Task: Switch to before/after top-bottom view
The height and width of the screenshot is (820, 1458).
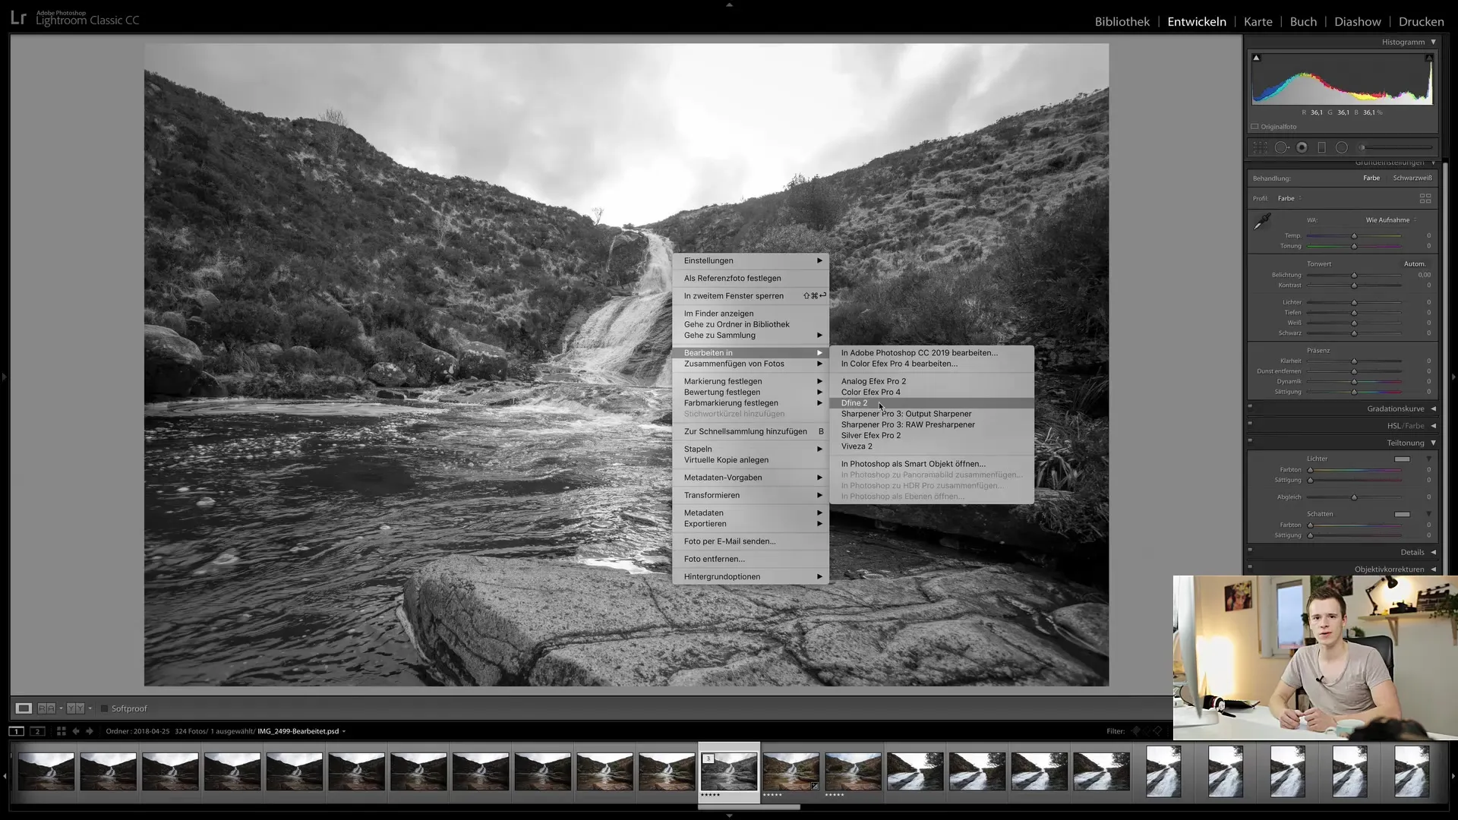Action: (75, 708)
